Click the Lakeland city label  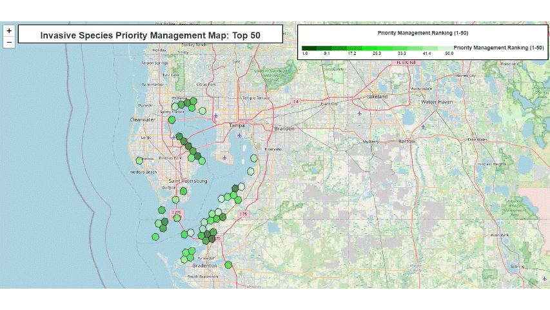[x=377, y=96]
